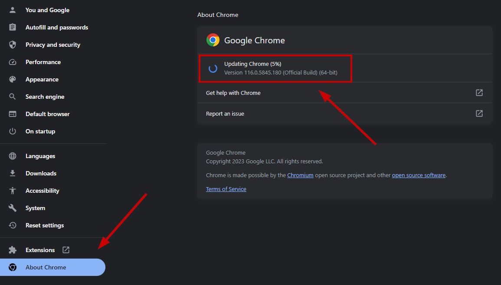Click the Extensions puzzle piece icon
Screen dimensions: 501x285
tap(12, 249)
